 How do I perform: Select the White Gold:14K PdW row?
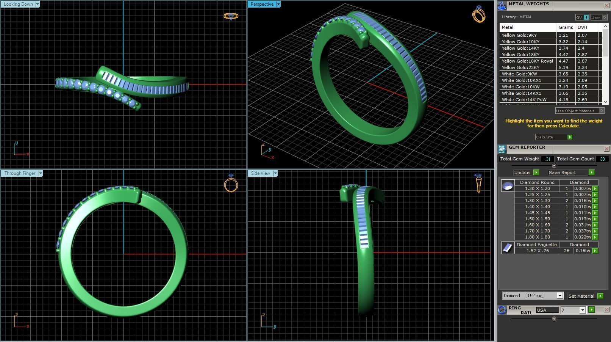[551, 100]
